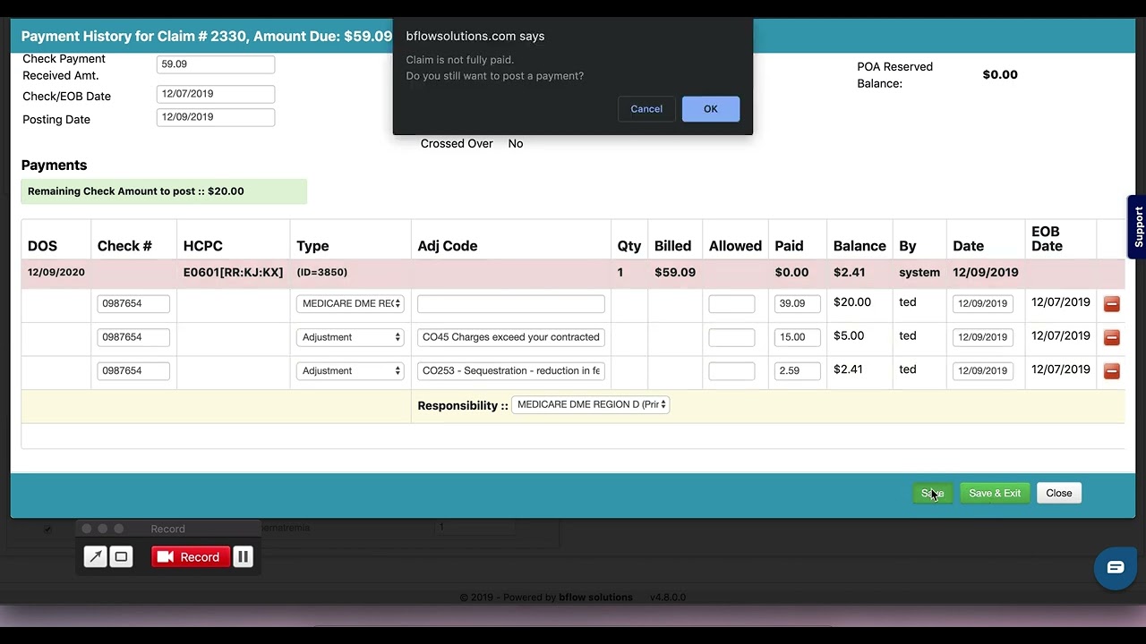Click the bflow solutions footer link
The width and height of the screenshot is (1146, 644).
coord(595,597)
